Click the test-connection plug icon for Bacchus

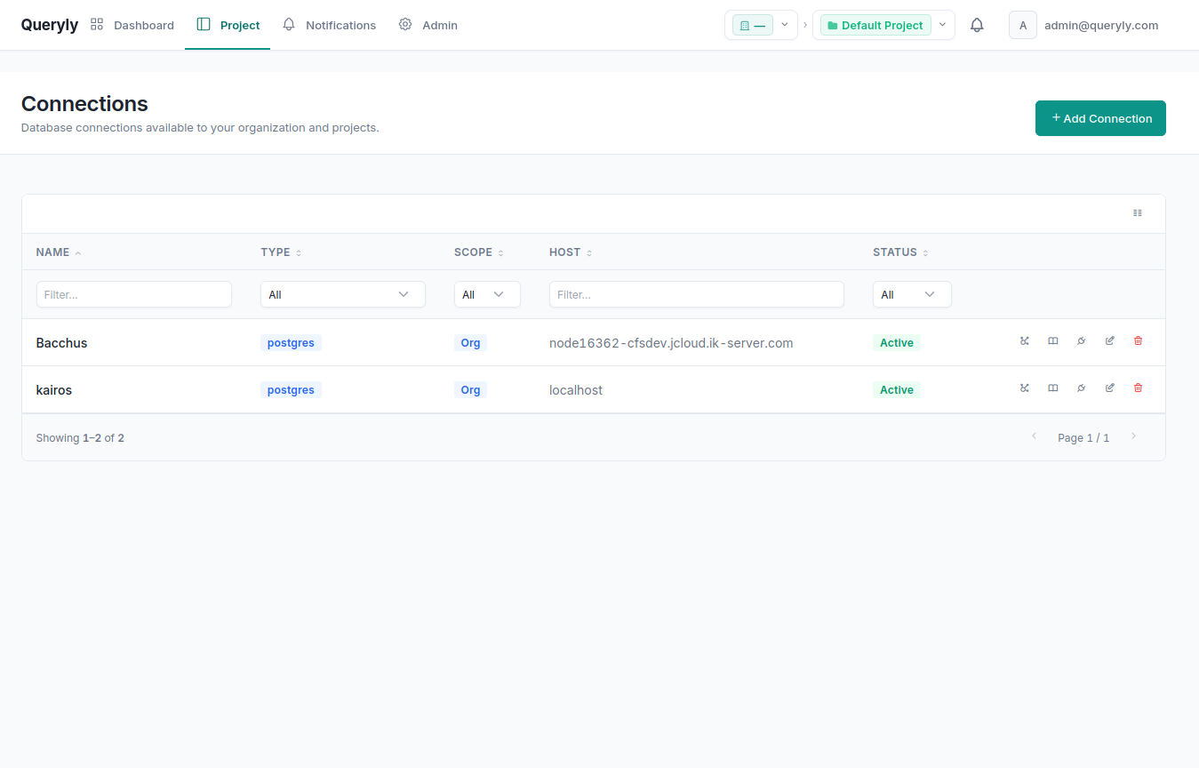(x=1081, y=340)
